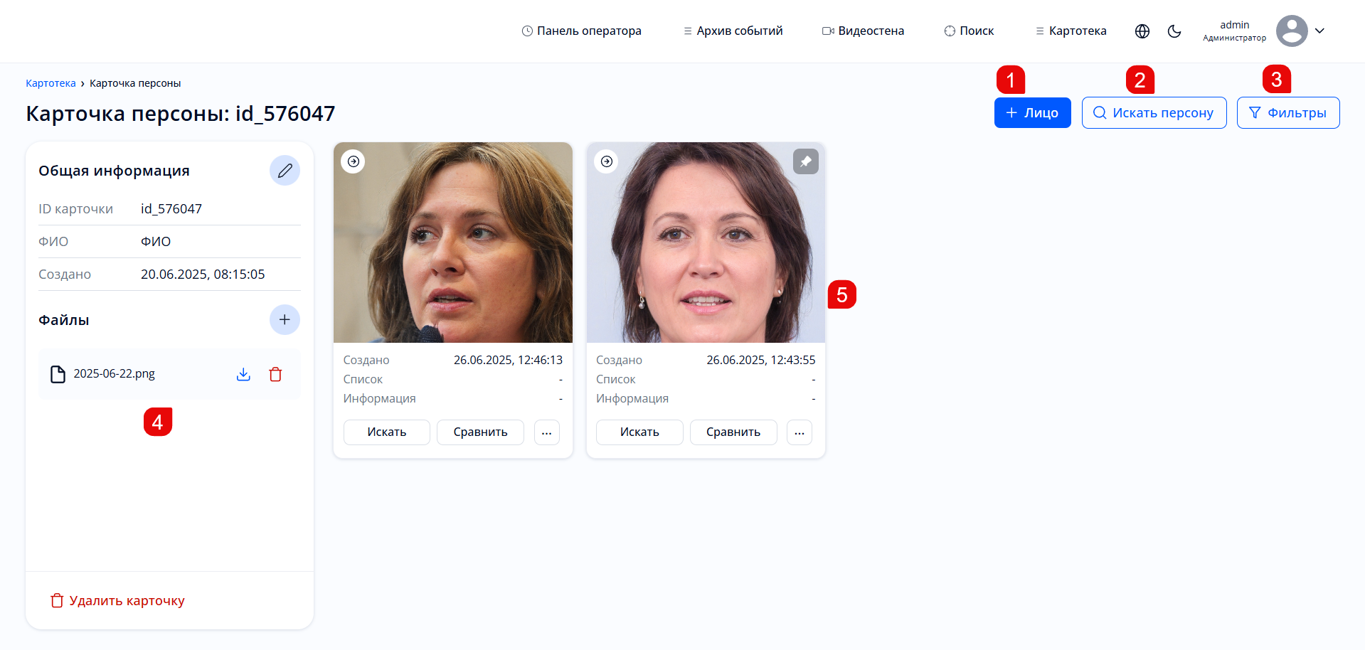
Task: Open the arrow icon on first face photo
Action: (x=354, y=161)
